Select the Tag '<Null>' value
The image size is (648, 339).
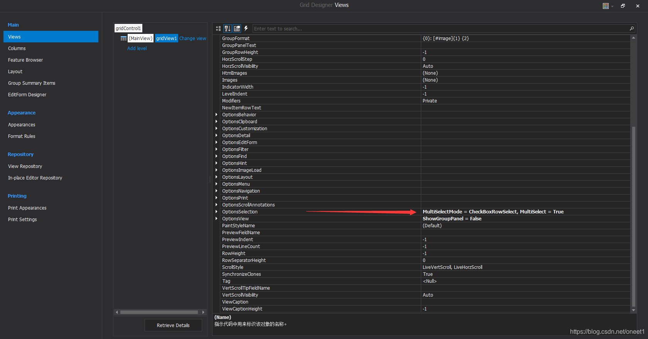(x=525, y=281)
